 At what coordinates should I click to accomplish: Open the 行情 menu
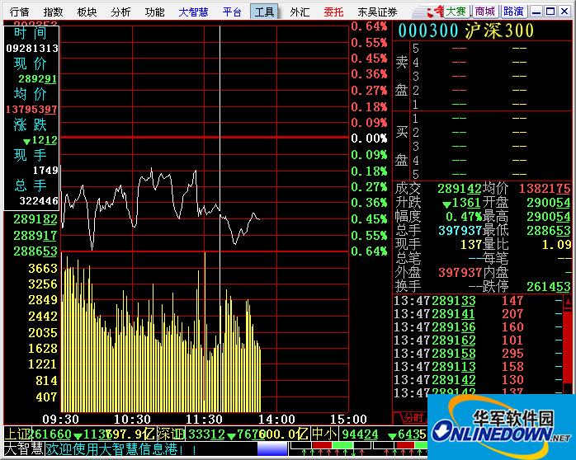click(x=18, y=12)
